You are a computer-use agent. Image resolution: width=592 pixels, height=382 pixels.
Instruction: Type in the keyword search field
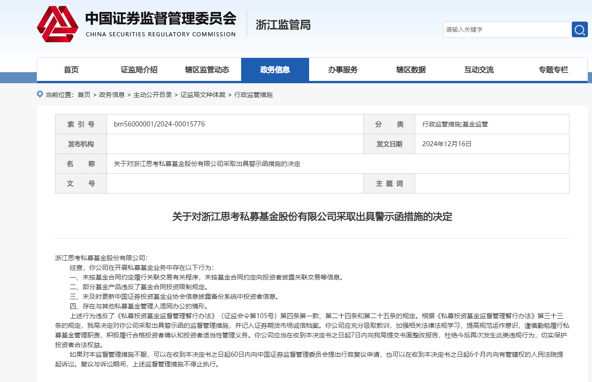[x=507, y=30]
